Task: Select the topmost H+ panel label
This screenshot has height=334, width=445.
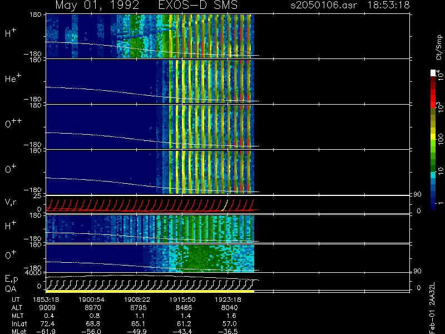Action: [x=11, y=33]
